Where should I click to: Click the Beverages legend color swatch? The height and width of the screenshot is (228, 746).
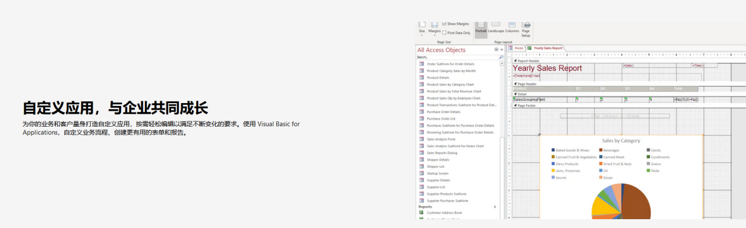[602, 150]
